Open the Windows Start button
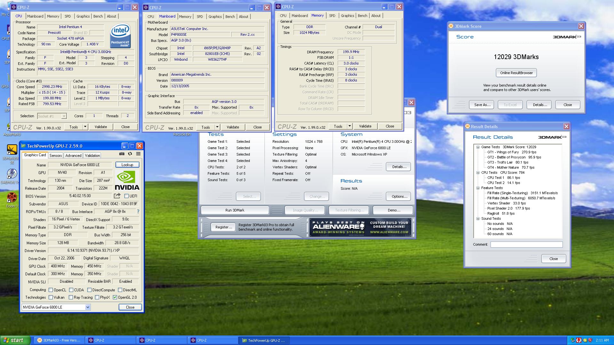The height and width of the screenshot is (345, 614). pos(15,340)
